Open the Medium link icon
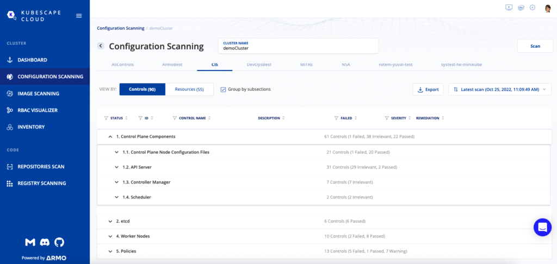 (x=30, y=242)
